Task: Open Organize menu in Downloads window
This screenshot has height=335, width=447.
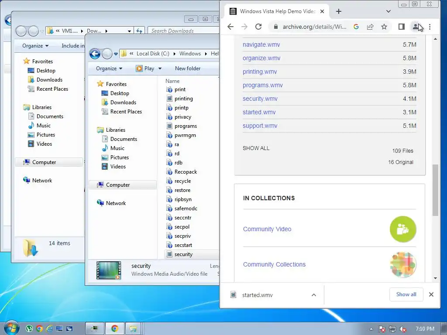Action: pos(35,46)
